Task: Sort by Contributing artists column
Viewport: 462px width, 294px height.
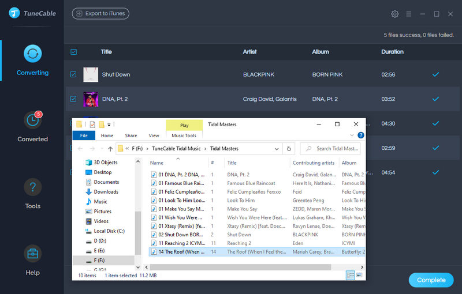Action: click(313, 163)
